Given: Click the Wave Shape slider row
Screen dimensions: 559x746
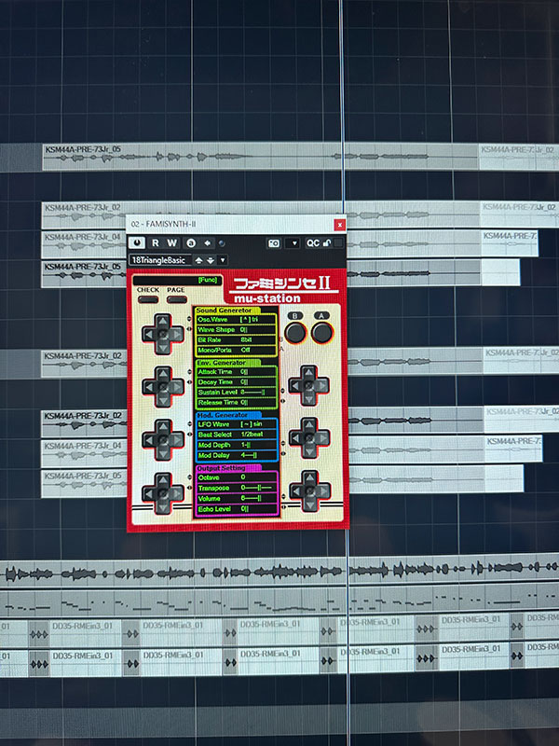Looking at the screenshot, I should click(237, 330).
